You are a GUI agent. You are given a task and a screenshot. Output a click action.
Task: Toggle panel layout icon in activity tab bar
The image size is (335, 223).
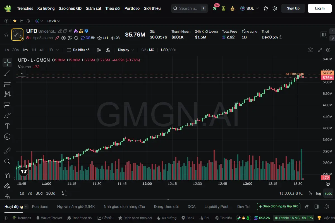click(317, 207)
